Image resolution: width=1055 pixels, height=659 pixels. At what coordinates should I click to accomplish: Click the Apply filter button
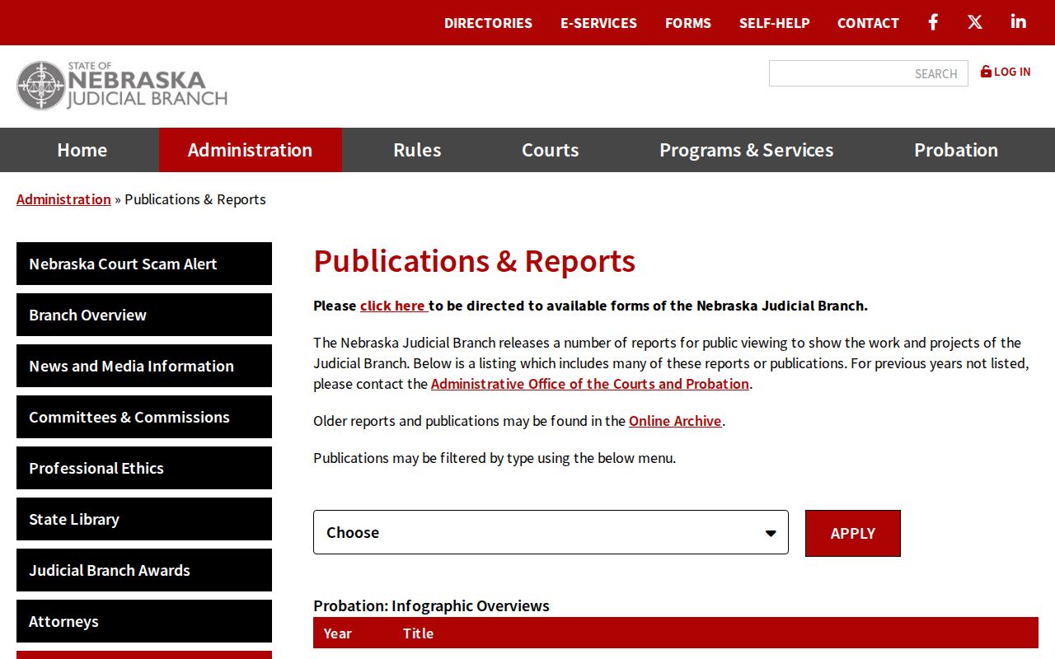(x=853, y=533)
